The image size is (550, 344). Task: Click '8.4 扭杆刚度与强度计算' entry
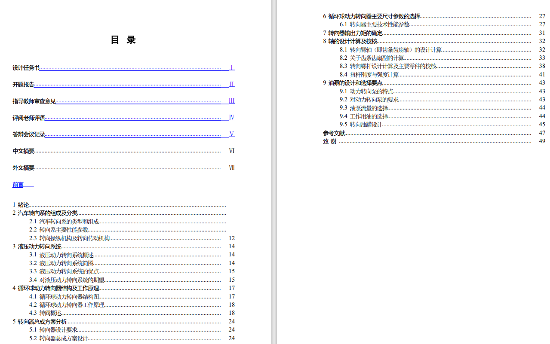click(442, 75)
